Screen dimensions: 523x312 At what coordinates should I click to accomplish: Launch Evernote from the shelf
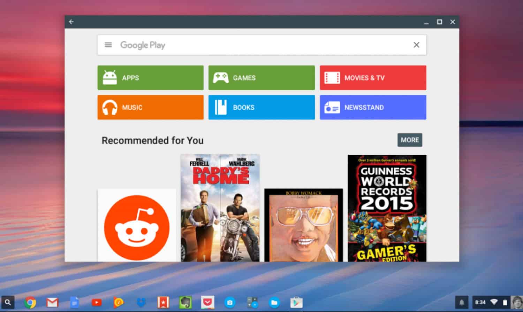point(185,303)
